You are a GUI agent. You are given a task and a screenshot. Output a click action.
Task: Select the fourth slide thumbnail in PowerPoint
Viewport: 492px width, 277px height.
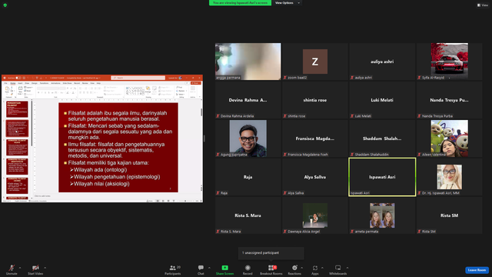click(x=17, y=166)
